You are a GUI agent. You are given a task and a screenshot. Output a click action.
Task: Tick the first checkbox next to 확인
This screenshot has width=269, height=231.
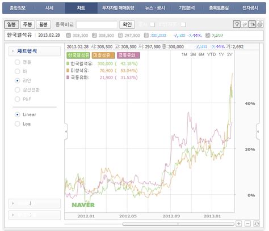[x=152, y=24]
